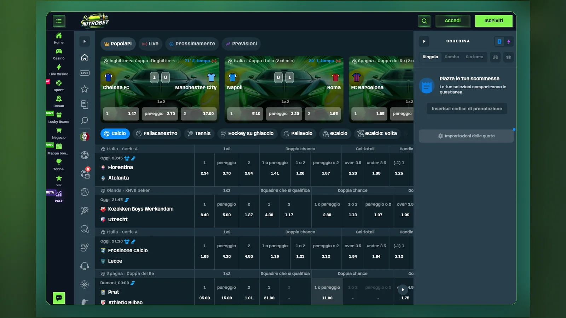Select the Combo bet type tab
The width and height of the screenshot is (566, 318).
[x=452, y=57]
